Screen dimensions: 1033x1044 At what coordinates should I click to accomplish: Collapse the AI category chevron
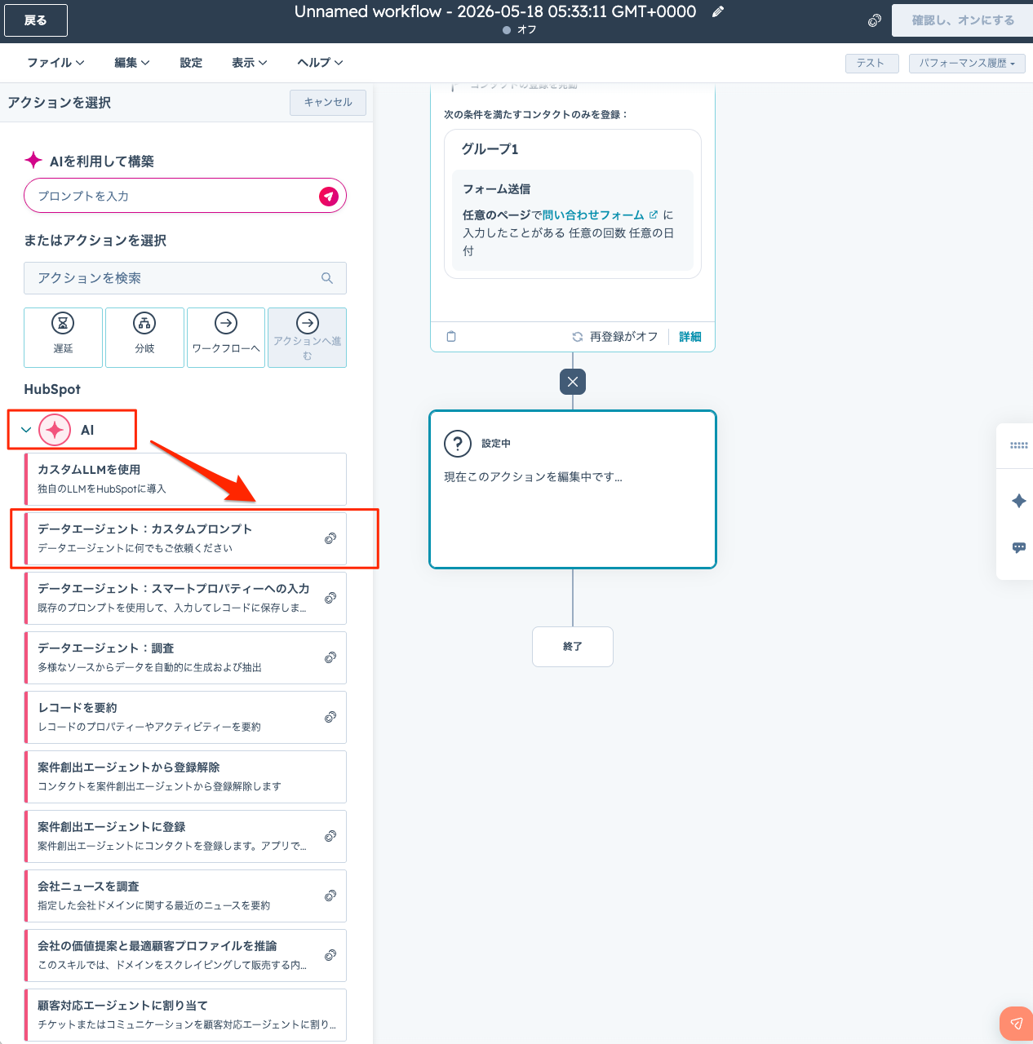pyautogui.click(x=26, y=430)
